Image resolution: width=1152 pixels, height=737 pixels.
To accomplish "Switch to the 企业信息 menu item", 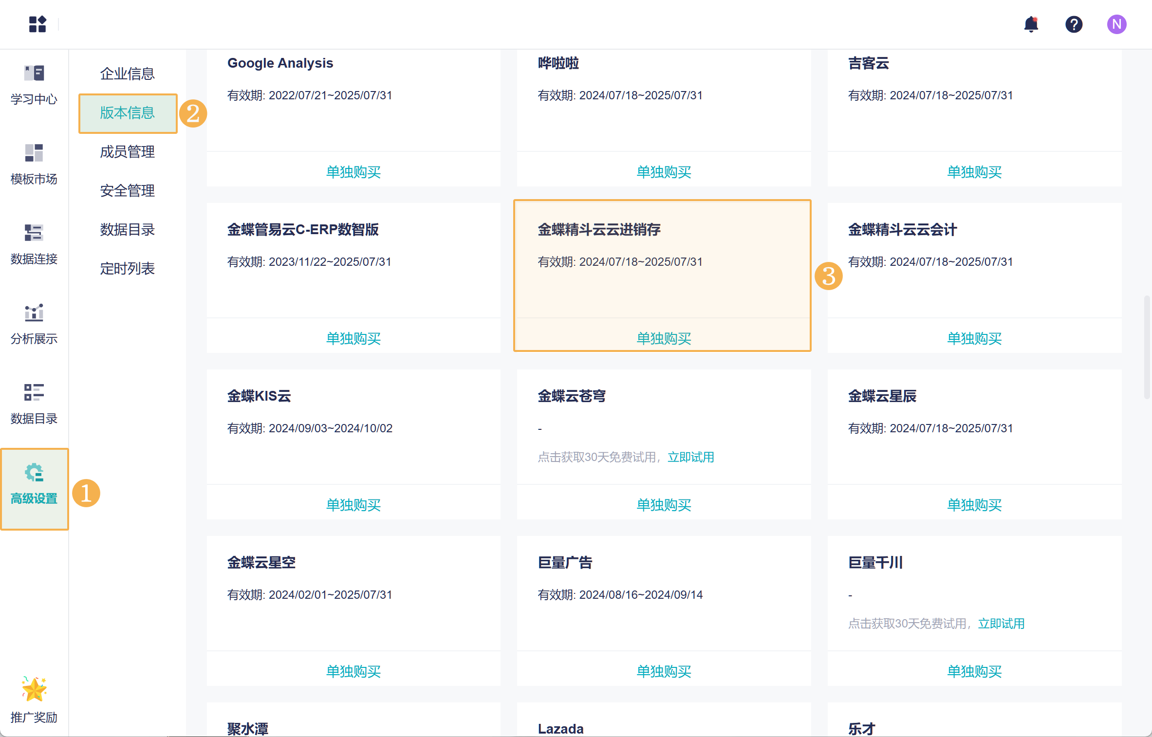I will [x=127, y=74].
